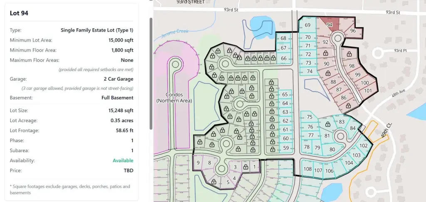
Task: Click the Condos (Northern Area) label
Action: click(x=173, y=98)
